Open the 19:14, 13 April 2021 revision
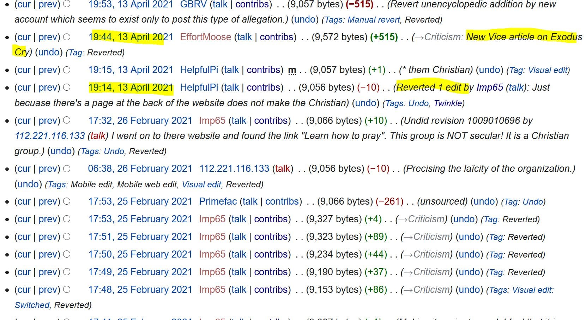Viewport: 586px width, 320px height. pyautogui.click(x=131, y=87)
